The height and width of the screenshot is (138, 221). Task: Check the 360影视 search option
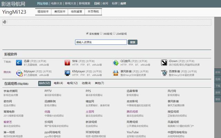pyautogui.click(x=101, y=33)
